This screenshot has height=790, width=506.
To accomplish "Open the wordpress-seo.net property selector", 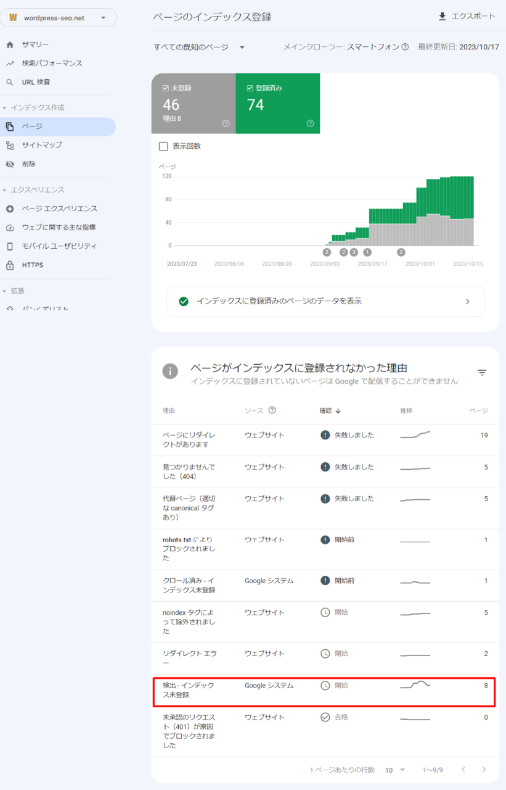I will pos(59,18).
